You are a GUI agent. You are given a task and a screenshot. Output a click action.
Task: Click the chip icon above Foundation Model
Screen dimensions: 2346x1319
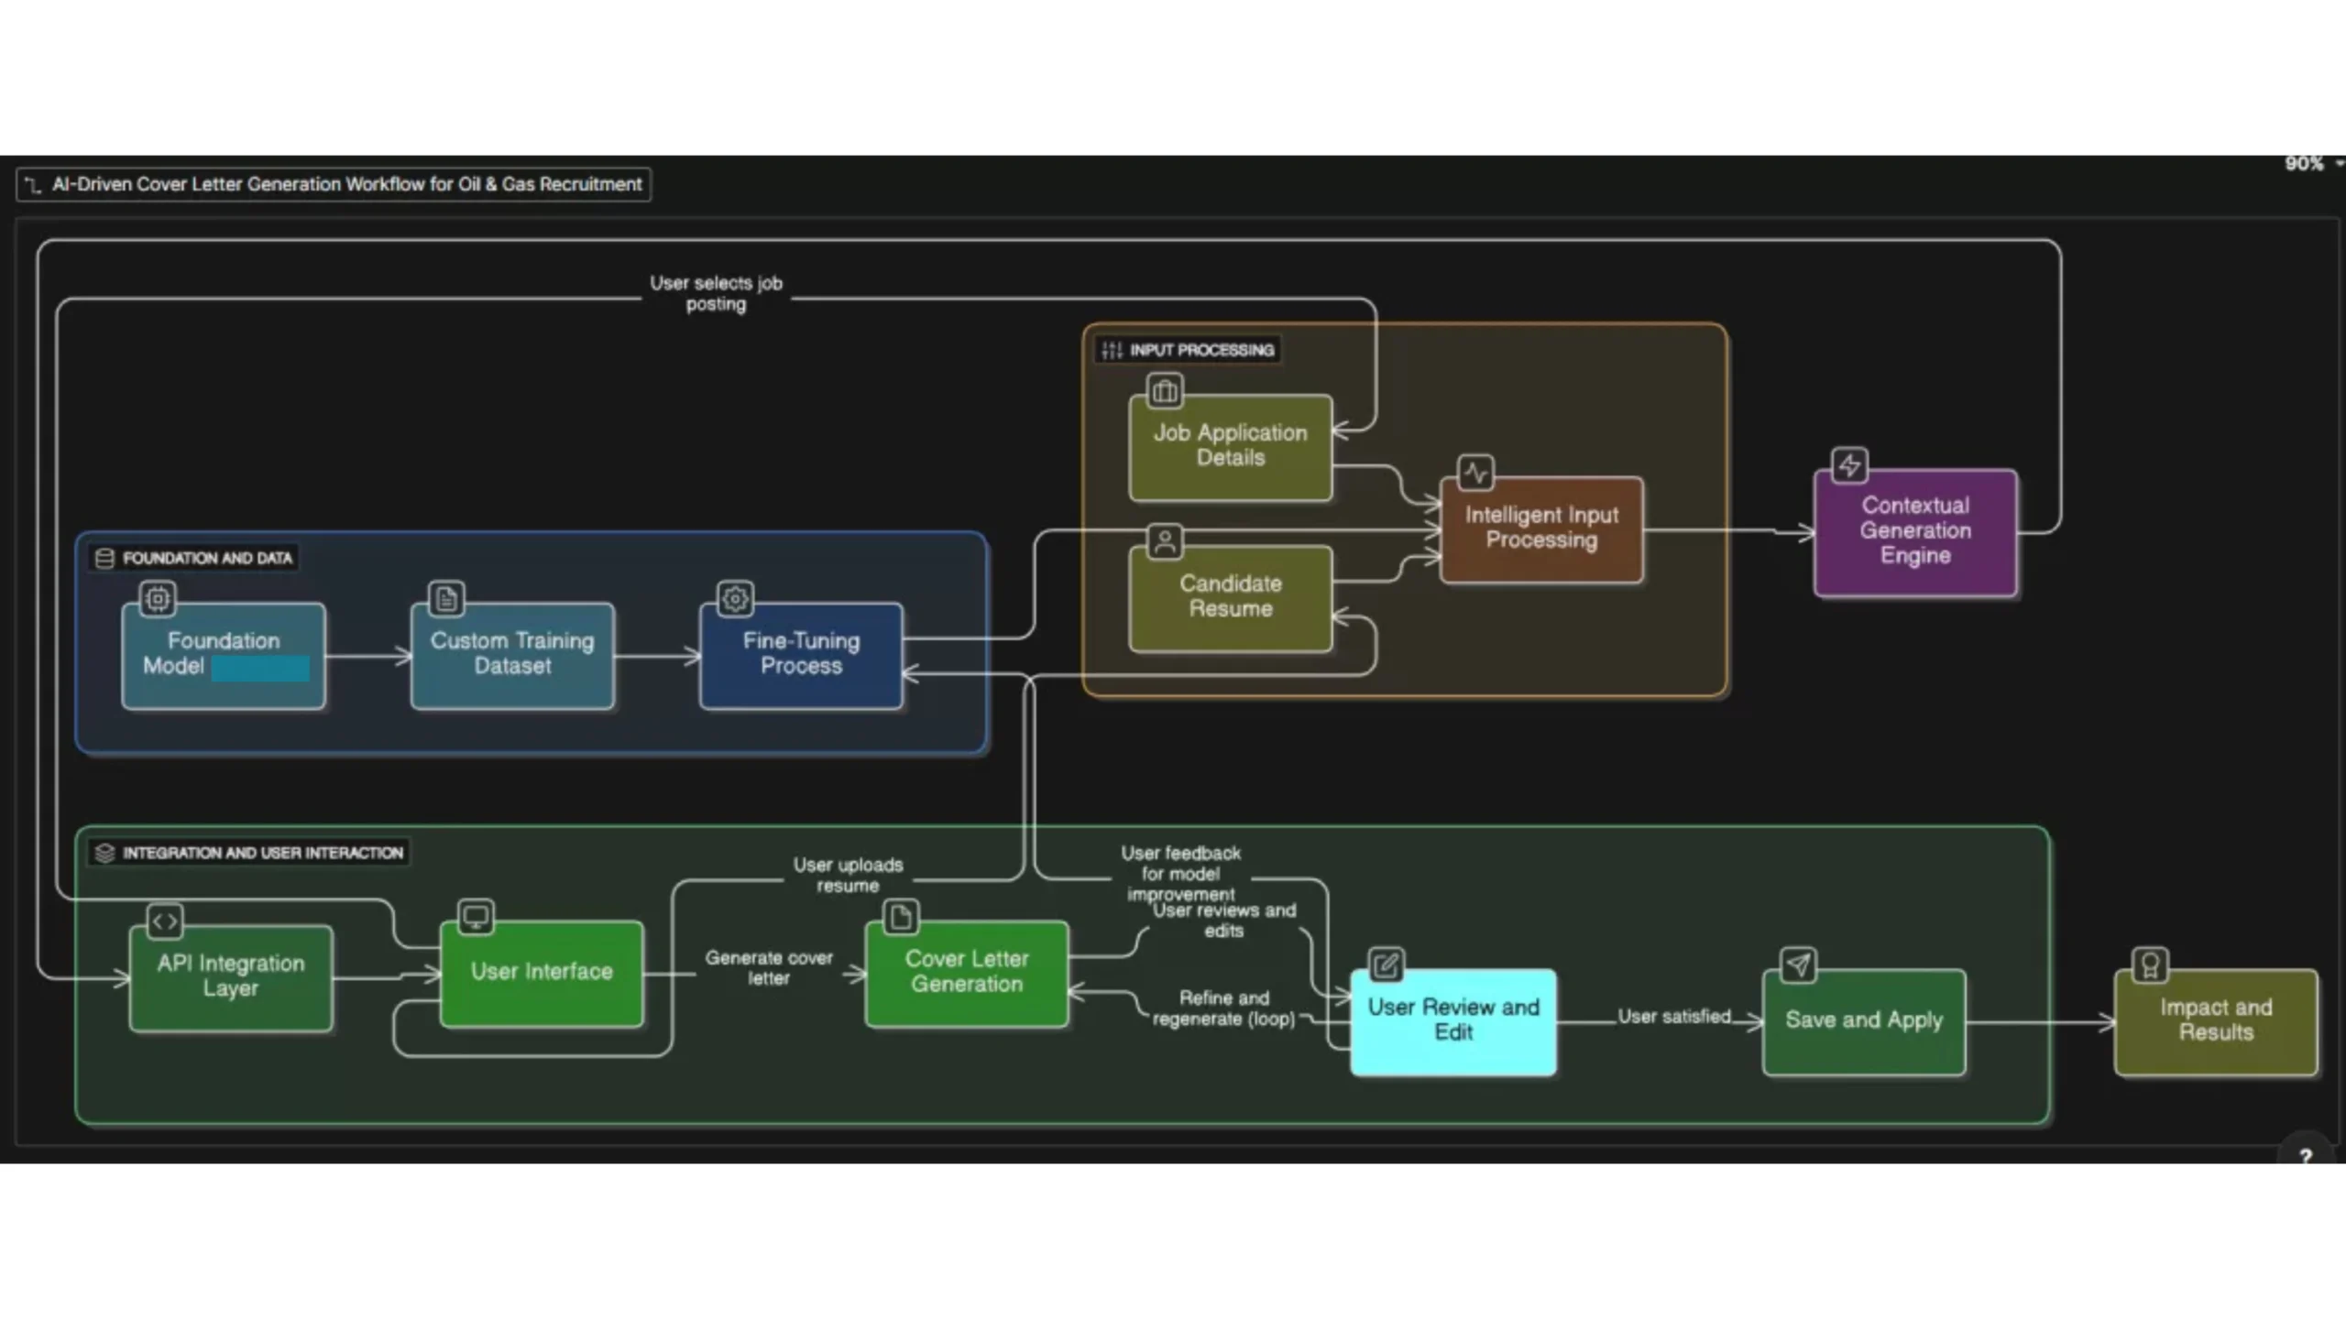click(x=158, y=599)
